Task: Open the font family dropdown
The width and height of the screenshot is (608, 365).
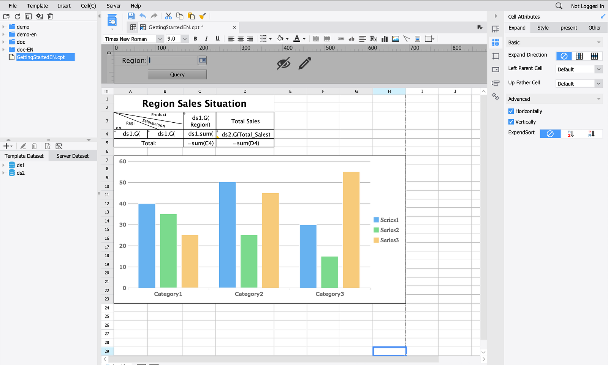Action: (x=160, y=39)
